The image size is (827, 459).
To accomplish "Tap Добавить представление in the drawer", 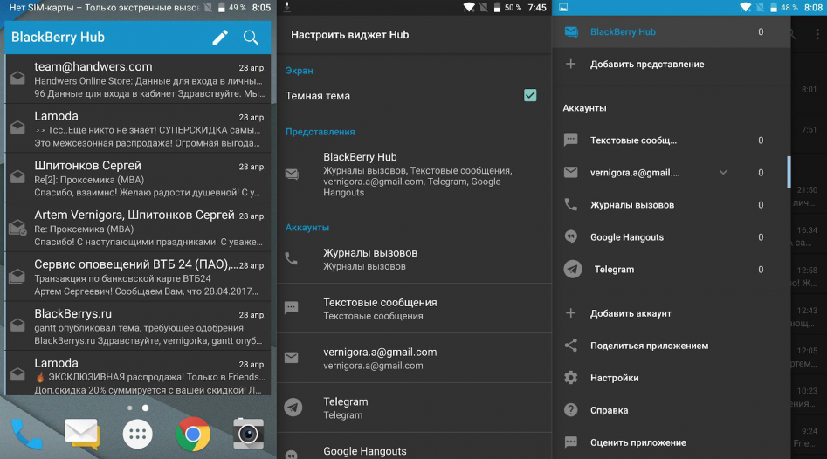I will (x=671, y=64).
